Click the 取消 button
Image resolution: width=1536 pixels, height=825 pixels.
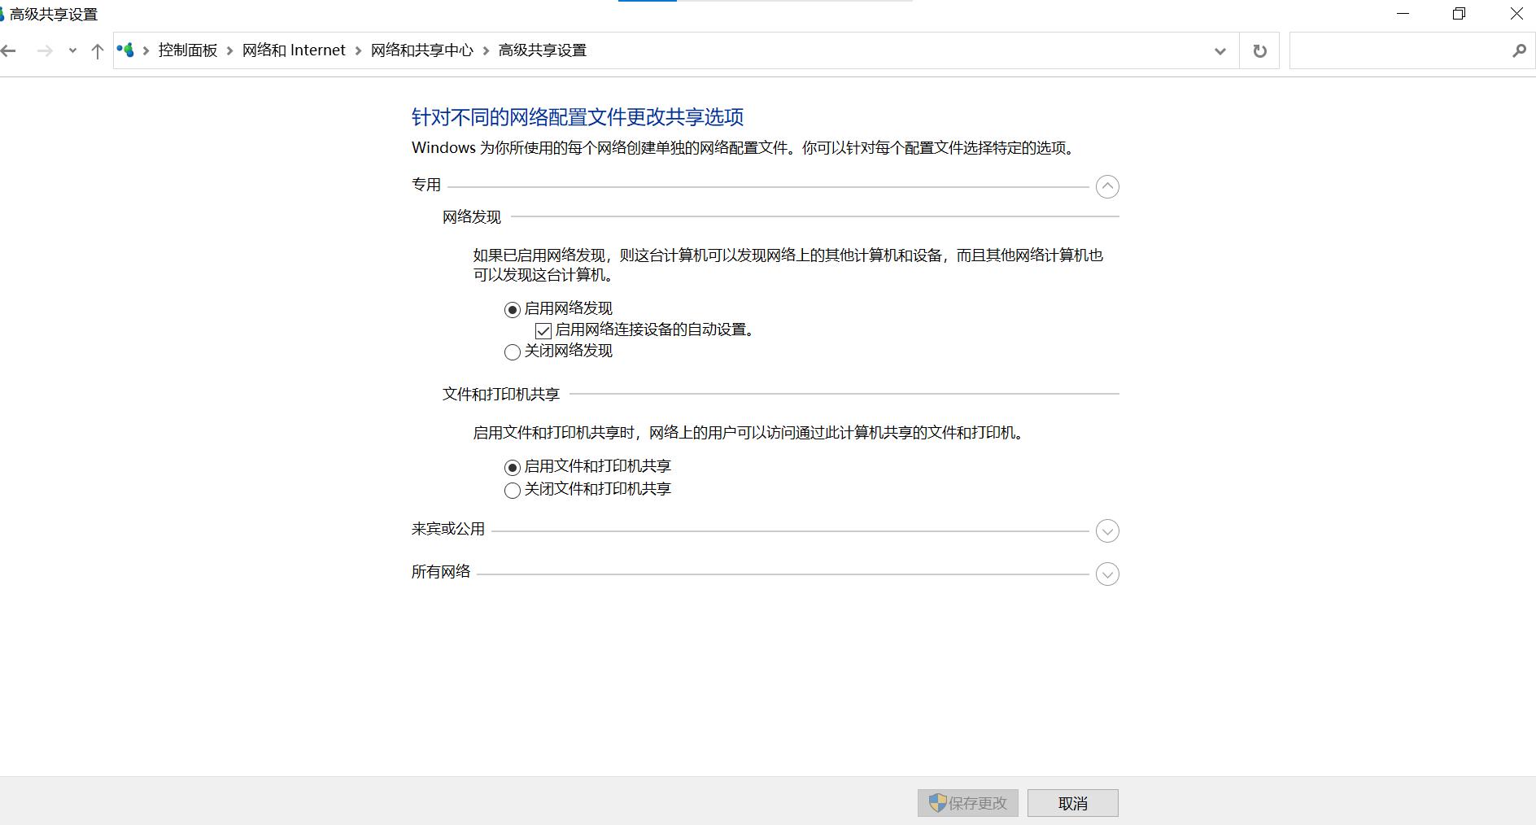tap(1073, 803)
